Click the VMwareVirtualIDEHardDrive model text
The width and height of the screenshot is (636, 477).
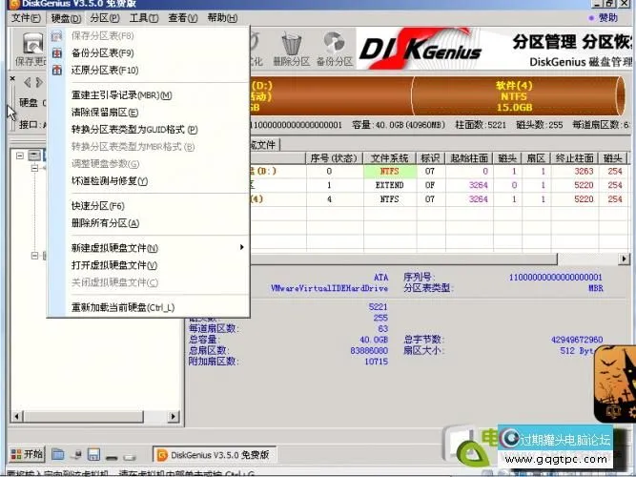329,288
